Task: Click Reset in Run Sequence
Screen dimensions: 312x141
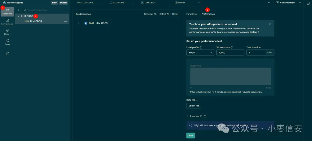Action: 175,14
